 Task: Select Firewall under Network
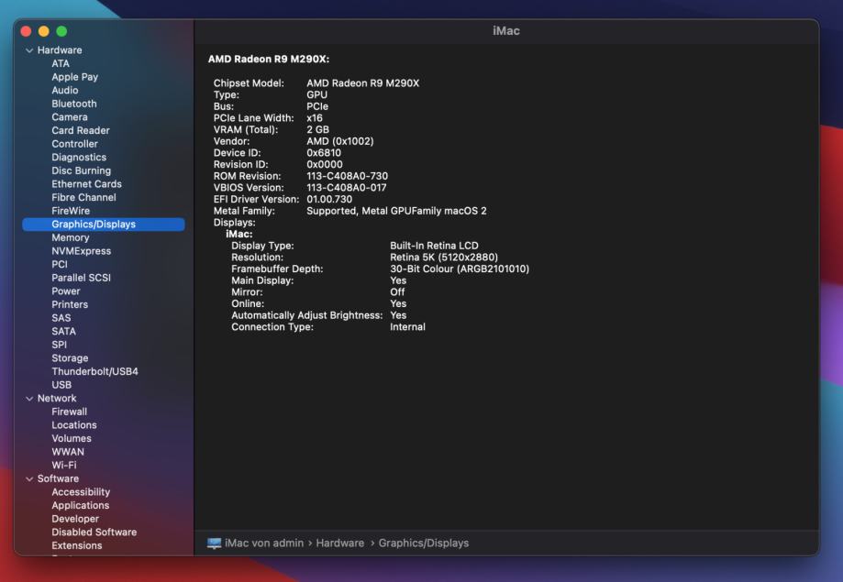70,412
